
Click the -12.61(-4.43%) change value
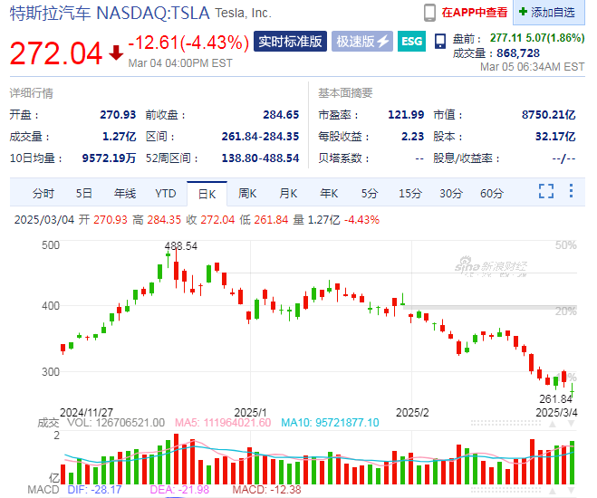point(188,43)
